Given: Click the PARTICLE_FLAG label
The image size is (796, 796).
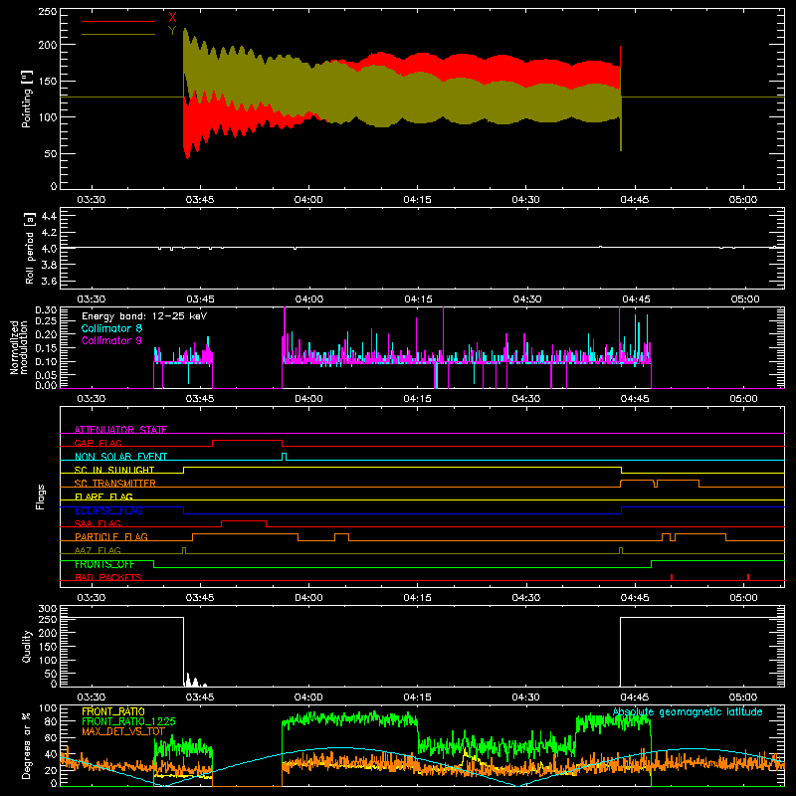Looking at the screenshot, I should tap(111, 536).
